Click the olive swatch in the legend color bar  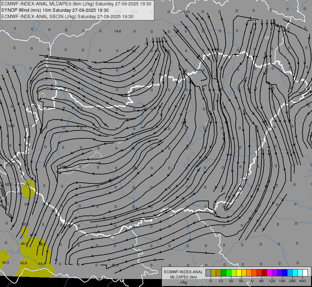[213, 273]
